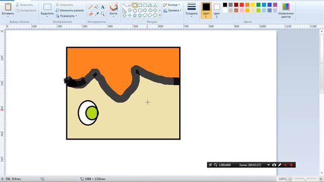Choose the down arrow shape

[125, 15]
